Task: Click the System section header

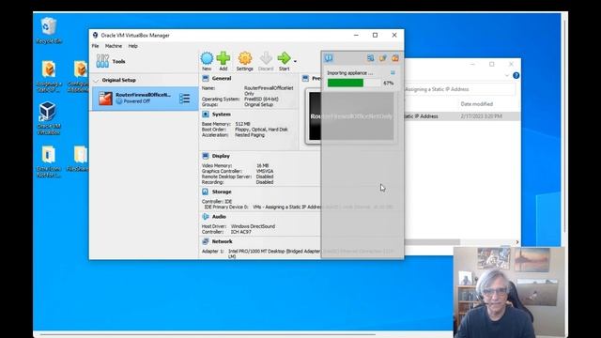Action: point(222,115)
